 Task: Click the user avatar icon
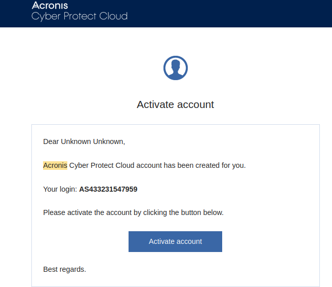[x=175, y=68]
